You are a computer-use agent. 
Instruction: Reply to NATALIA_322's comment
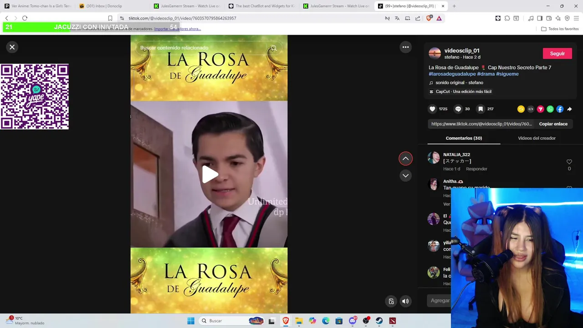[x=476, y=169]
